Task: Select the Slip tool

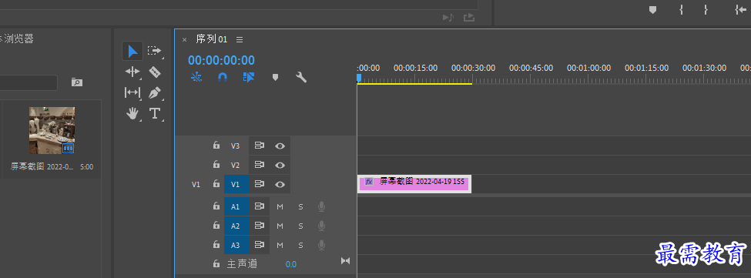Action: pyautogui.click(x=132, y=92)
